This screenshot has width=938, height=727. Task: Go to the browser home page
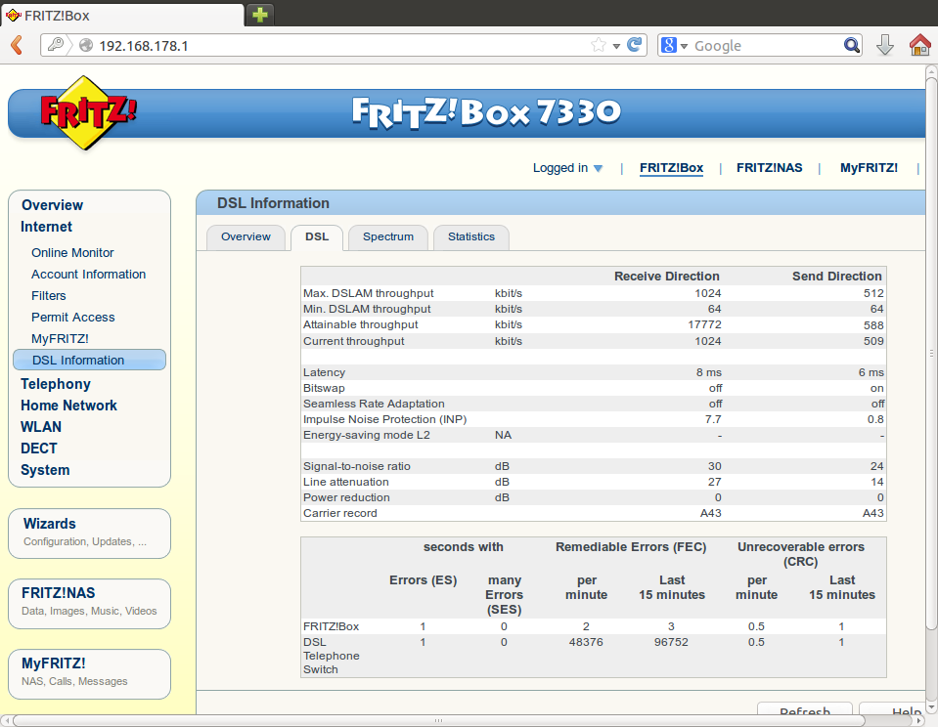point(919,45)
